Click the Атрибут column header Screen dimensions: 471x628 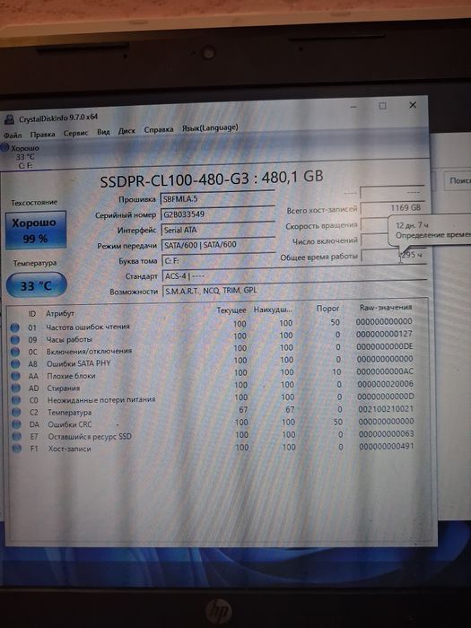pos(60,313)
